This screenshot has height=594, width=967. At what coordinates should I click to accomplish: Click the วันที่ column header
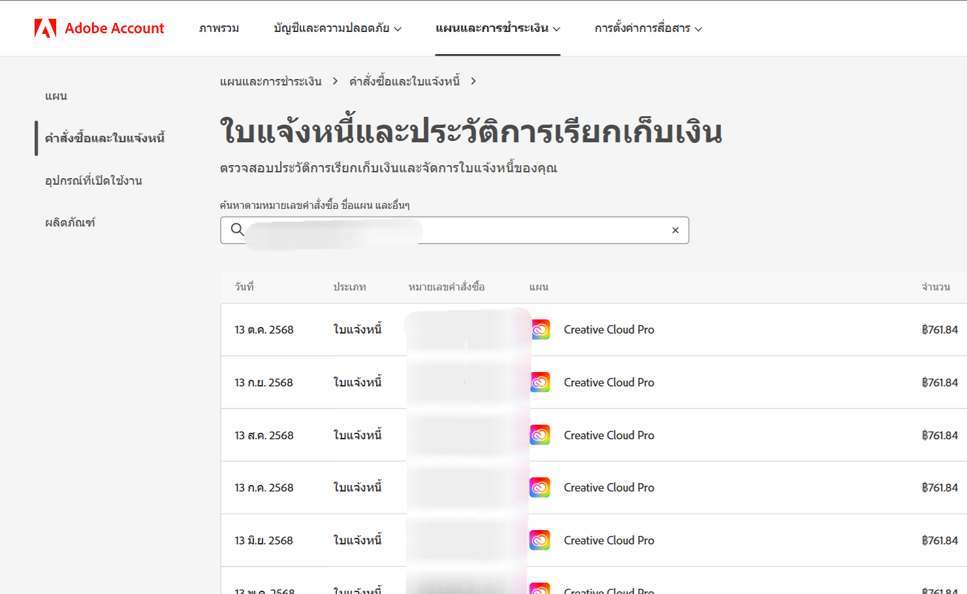click(x=244, y=287)
